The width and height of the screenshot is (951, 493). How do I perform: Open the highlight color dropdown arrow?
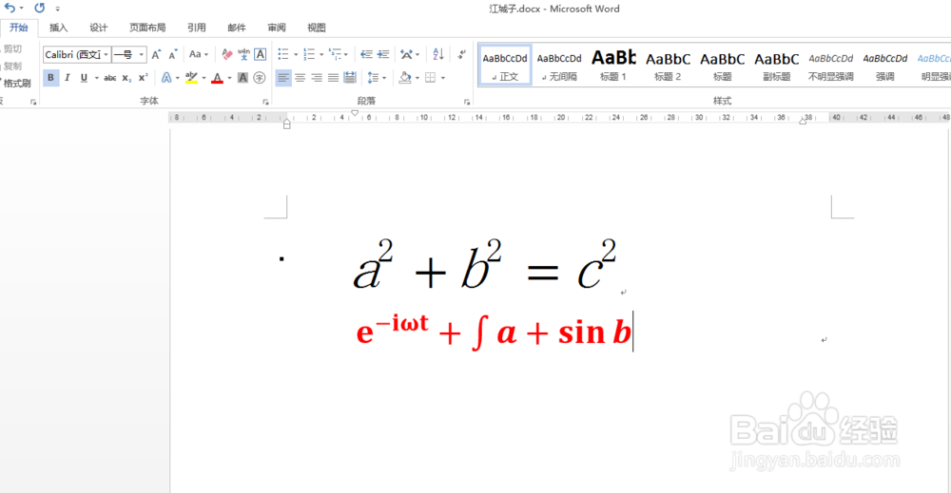pos(204,78)
